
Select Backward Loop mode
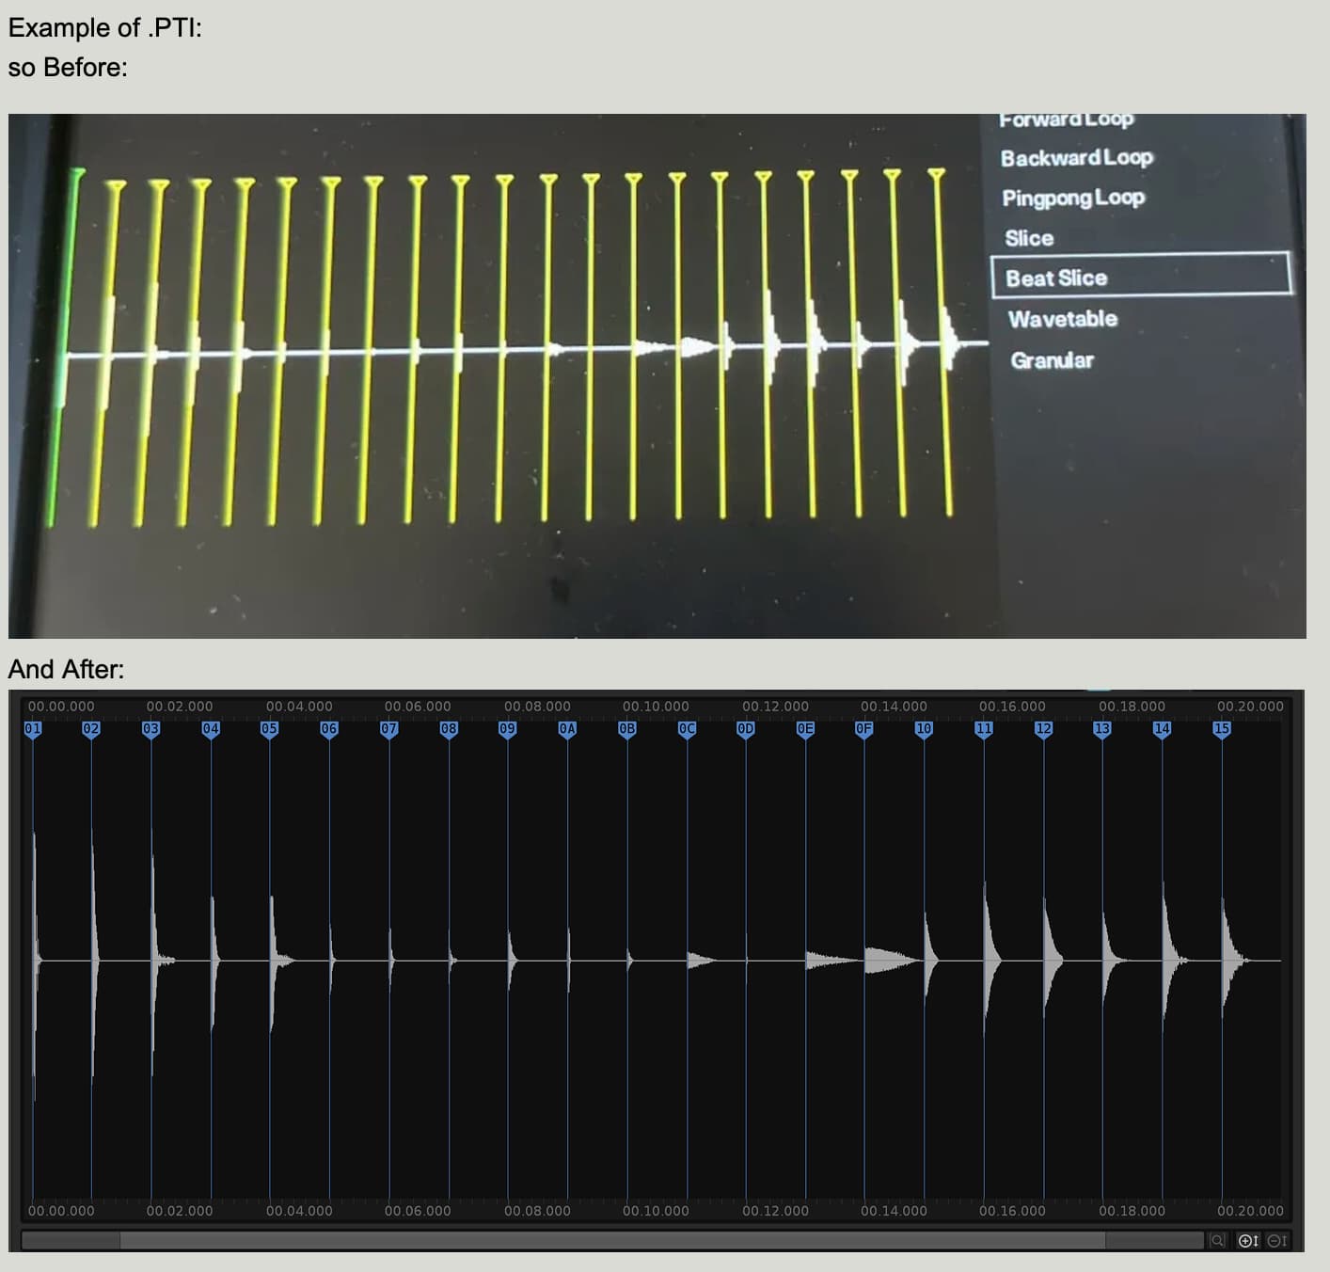tap(1076, 157)
